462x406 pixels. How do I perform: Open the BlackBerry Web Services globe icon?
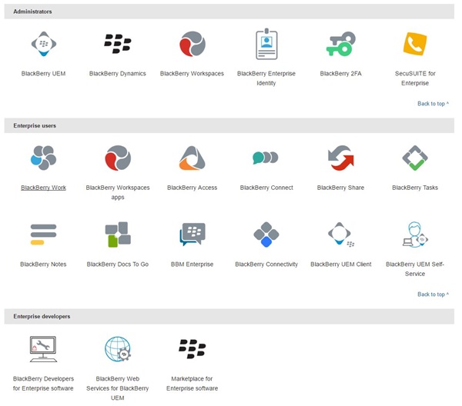(117, 349)
